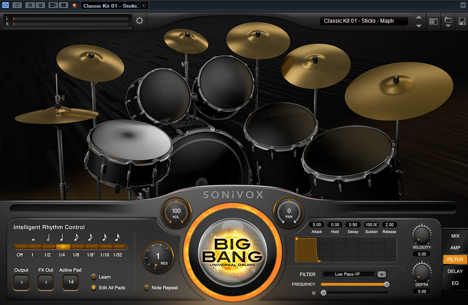The image size is (468, 305).
Task: Select previous preset with up arrow
Action: pyautogui.click(x=419, y=17)
